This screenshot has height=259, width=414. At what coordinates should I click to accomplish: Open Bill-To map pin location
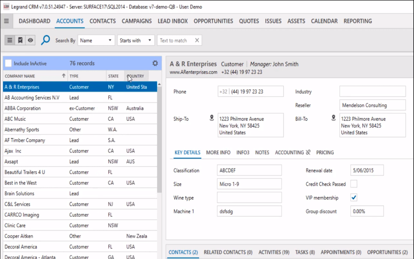click(x=333, y=118)
